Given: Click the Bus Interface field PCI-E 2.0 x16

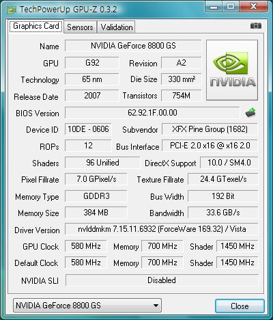Looking at the screenshot, I should (210, 146).
